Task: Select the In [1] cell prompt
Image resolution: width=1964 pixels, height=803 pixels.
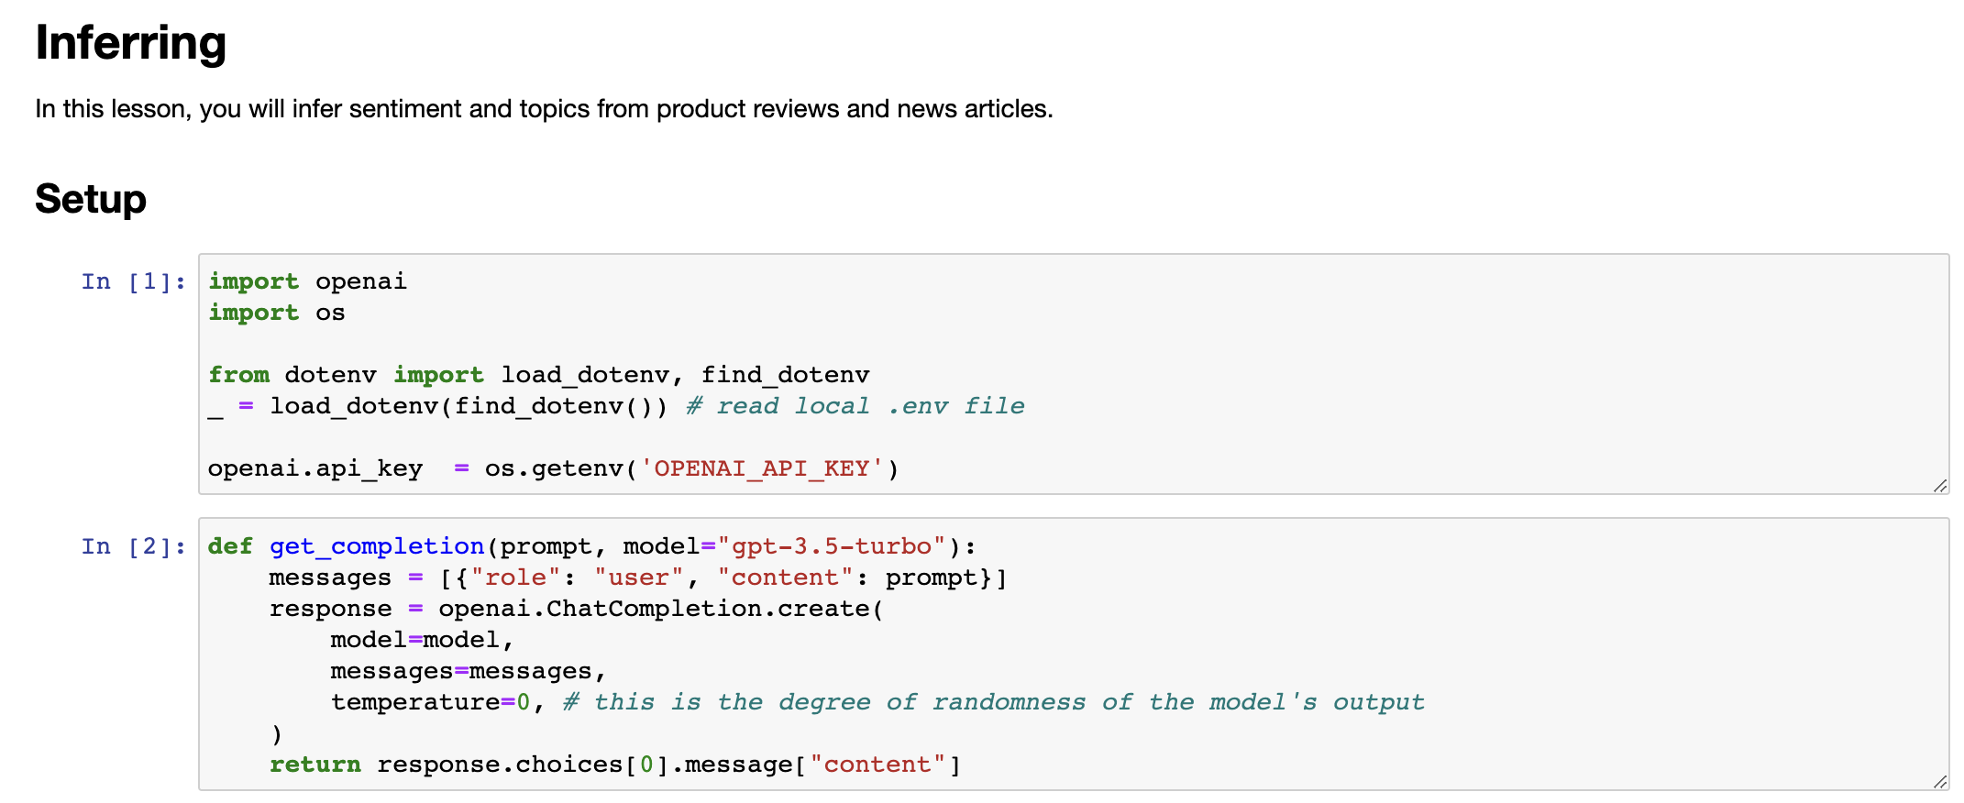Action: pyautogui.click(x=134, y=281)
